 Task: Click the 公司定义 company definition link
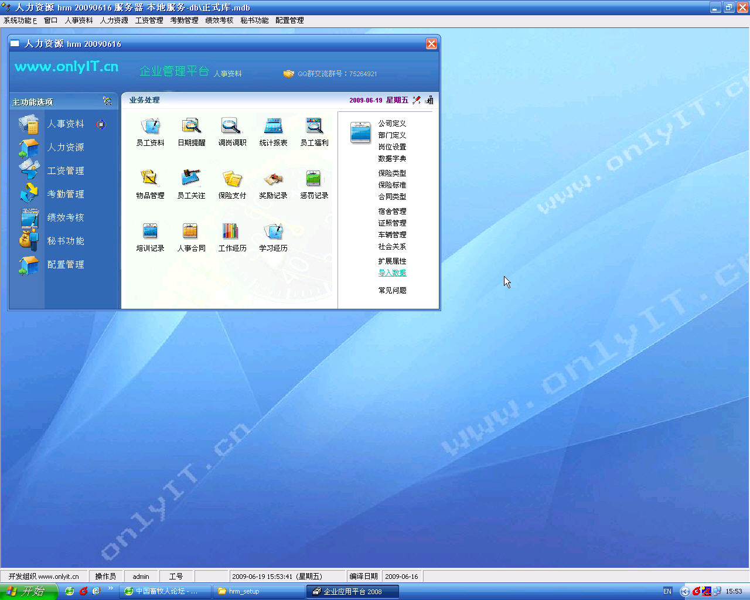click(x=392, y=124)
